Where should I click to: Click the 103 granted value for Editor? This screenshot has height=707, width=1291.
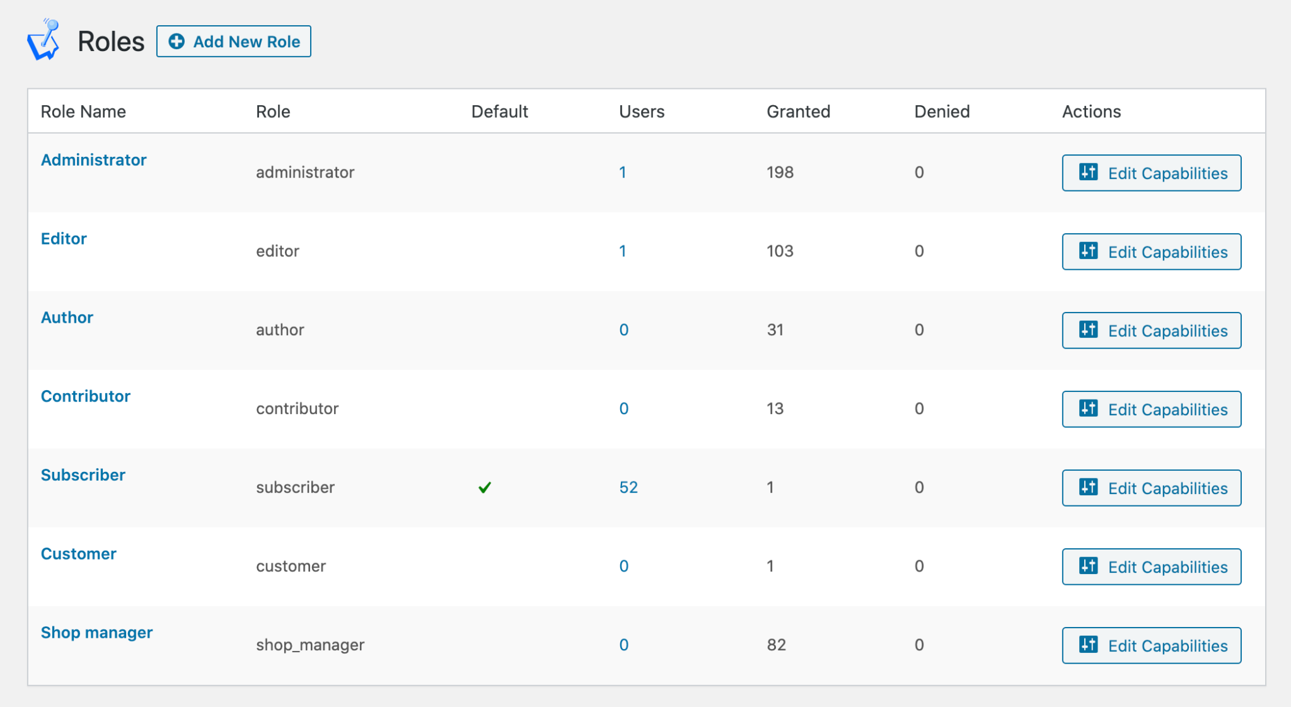click(x=780, y=251)
